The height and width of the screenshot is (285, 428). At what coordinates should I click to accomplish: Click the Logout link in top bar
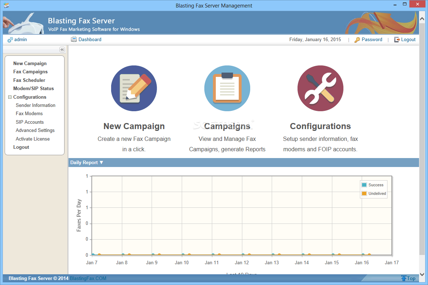pyautogui.click(x=408, y=39)
